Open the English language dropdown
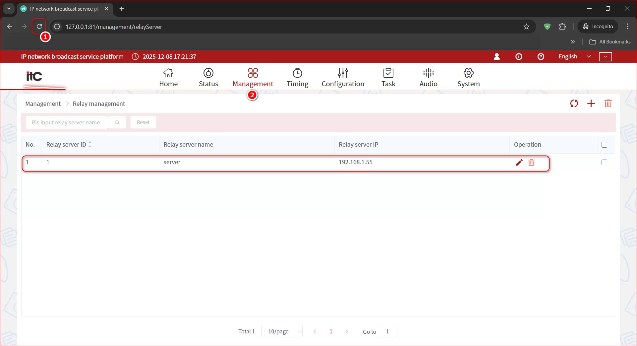This screenshot has width=637, height=346. 574,57
